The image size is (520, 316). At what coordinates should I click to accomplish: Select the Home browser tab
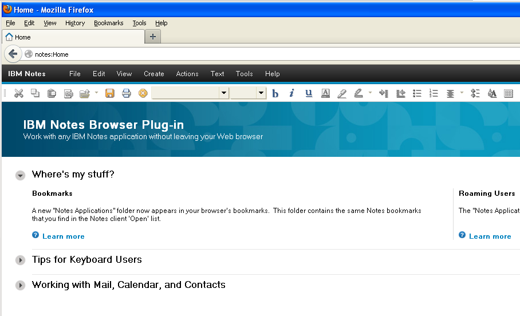[74, 37]
